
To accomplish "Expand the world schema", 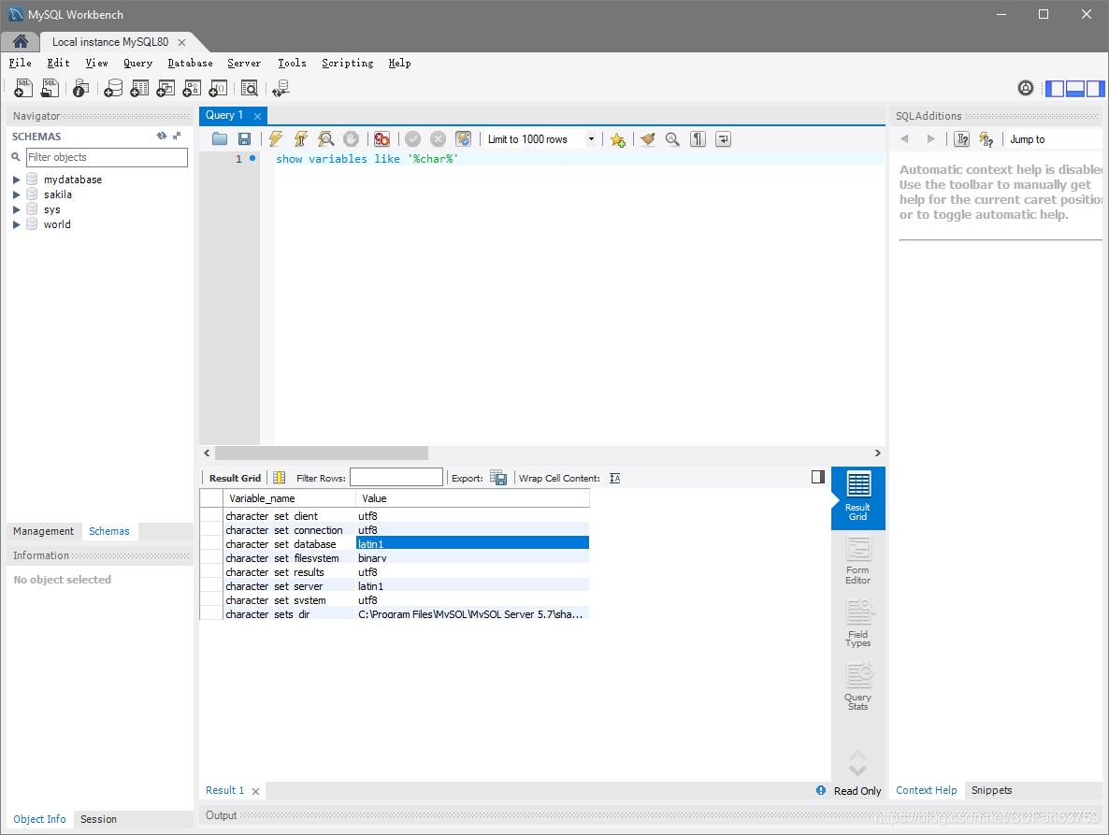I will click(x=16, y=224).
